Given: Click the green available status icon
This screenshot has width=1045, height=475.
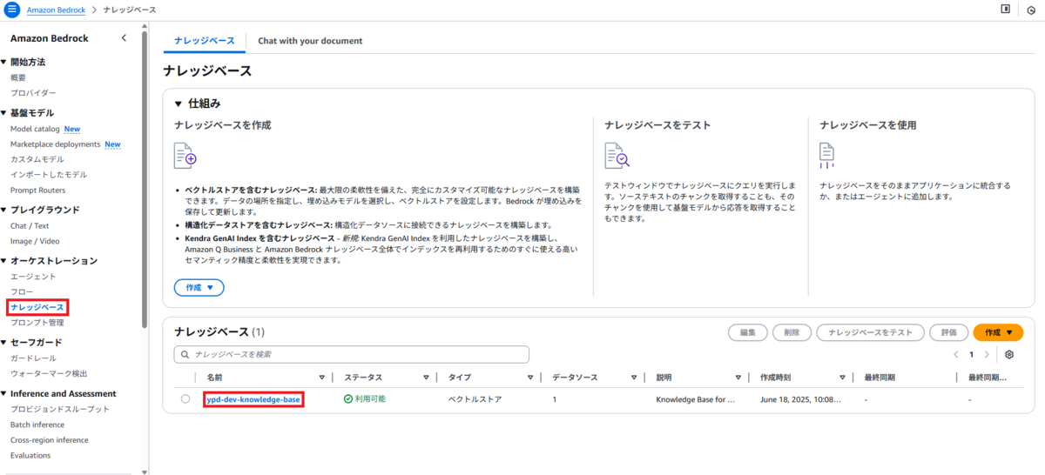Looking at the screenshot, I should click(x=348, y=399).
